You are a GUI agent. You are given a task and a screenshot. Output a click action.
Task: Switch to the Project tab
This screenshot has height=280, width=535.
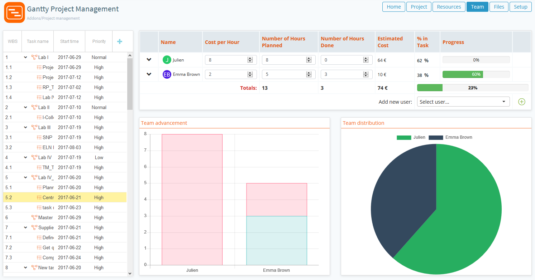[419, 7]
